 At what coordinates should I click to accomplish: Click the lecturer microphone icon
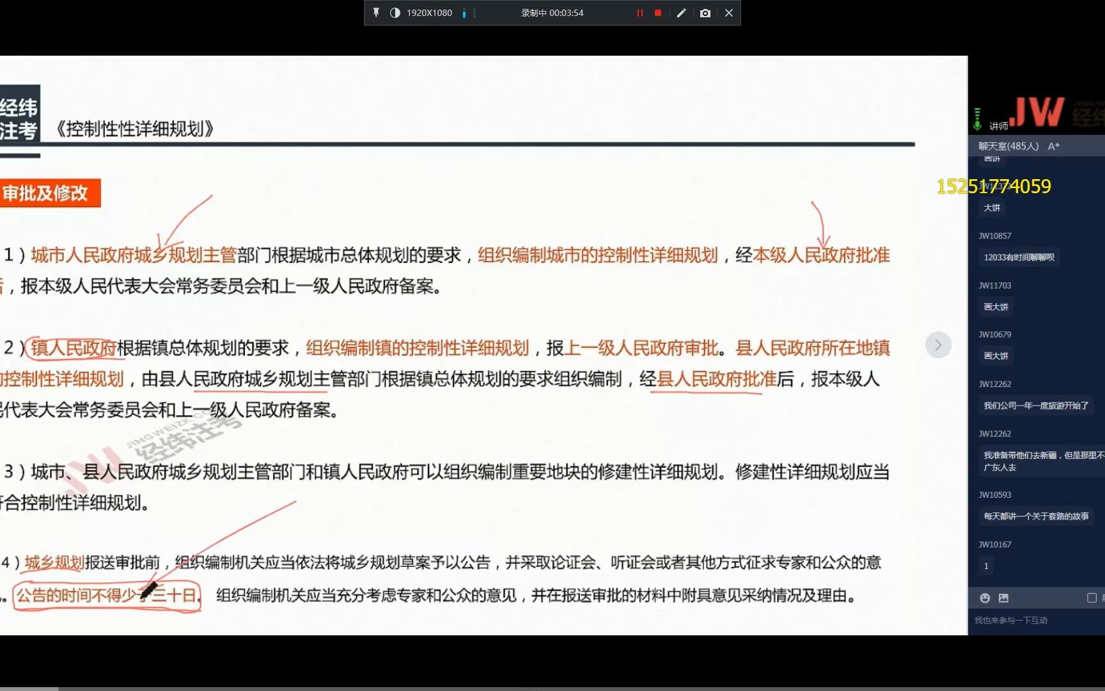pos(977,119)
